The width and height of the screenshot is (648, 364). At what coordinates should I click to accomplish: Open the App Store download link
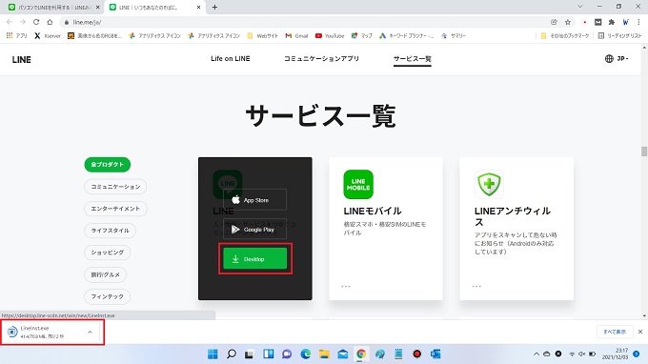click(255, 200)
